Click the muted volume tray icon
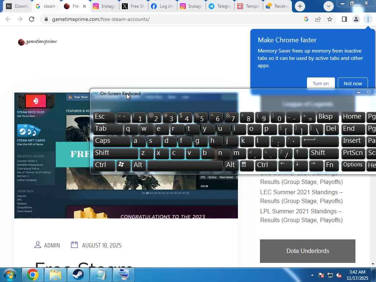376x282 pixels. (x=339, y=275)
